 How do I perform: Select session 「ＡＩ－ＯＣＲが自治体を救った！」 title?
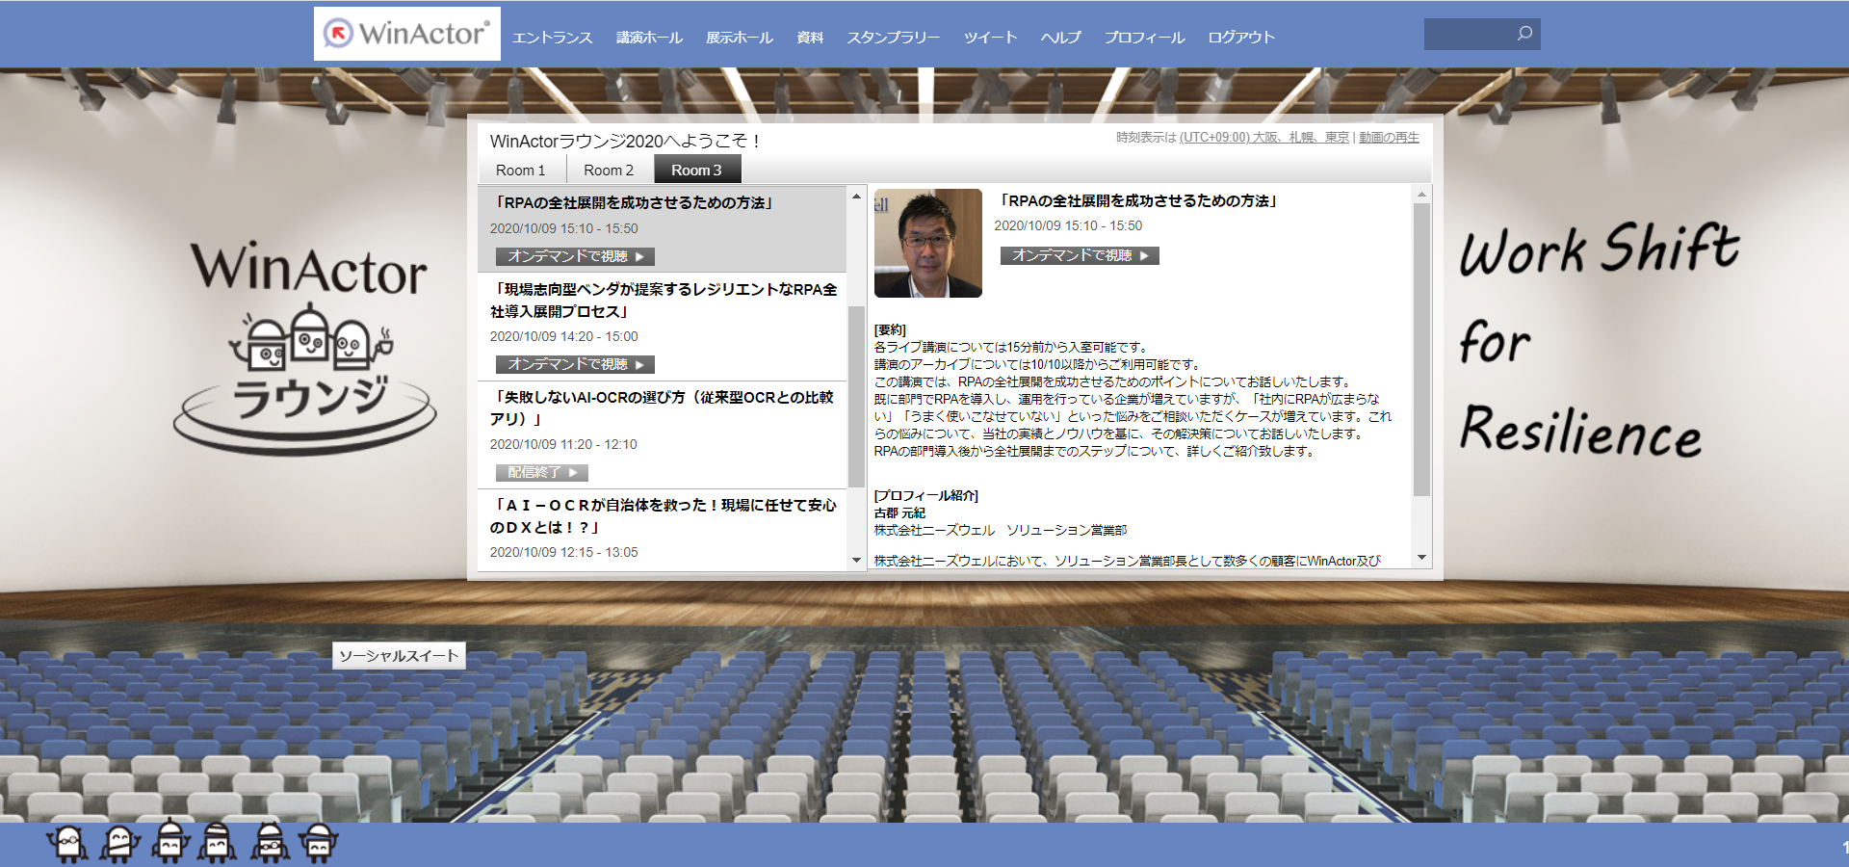(664, 516)
